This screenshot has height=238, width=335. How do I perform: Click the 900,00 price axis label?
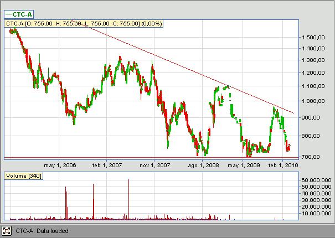[311, 117]
